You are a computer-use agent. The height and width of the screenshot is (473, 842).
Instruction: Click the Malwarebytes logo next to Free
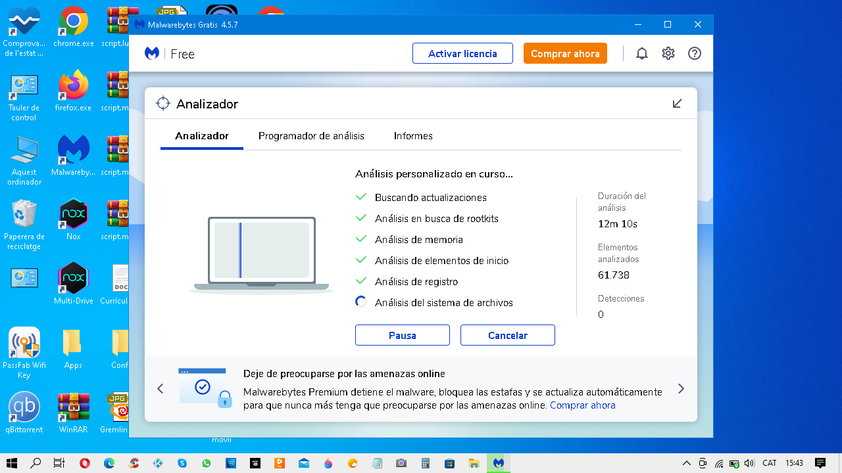pyautogui.click(x=152, y=54)
